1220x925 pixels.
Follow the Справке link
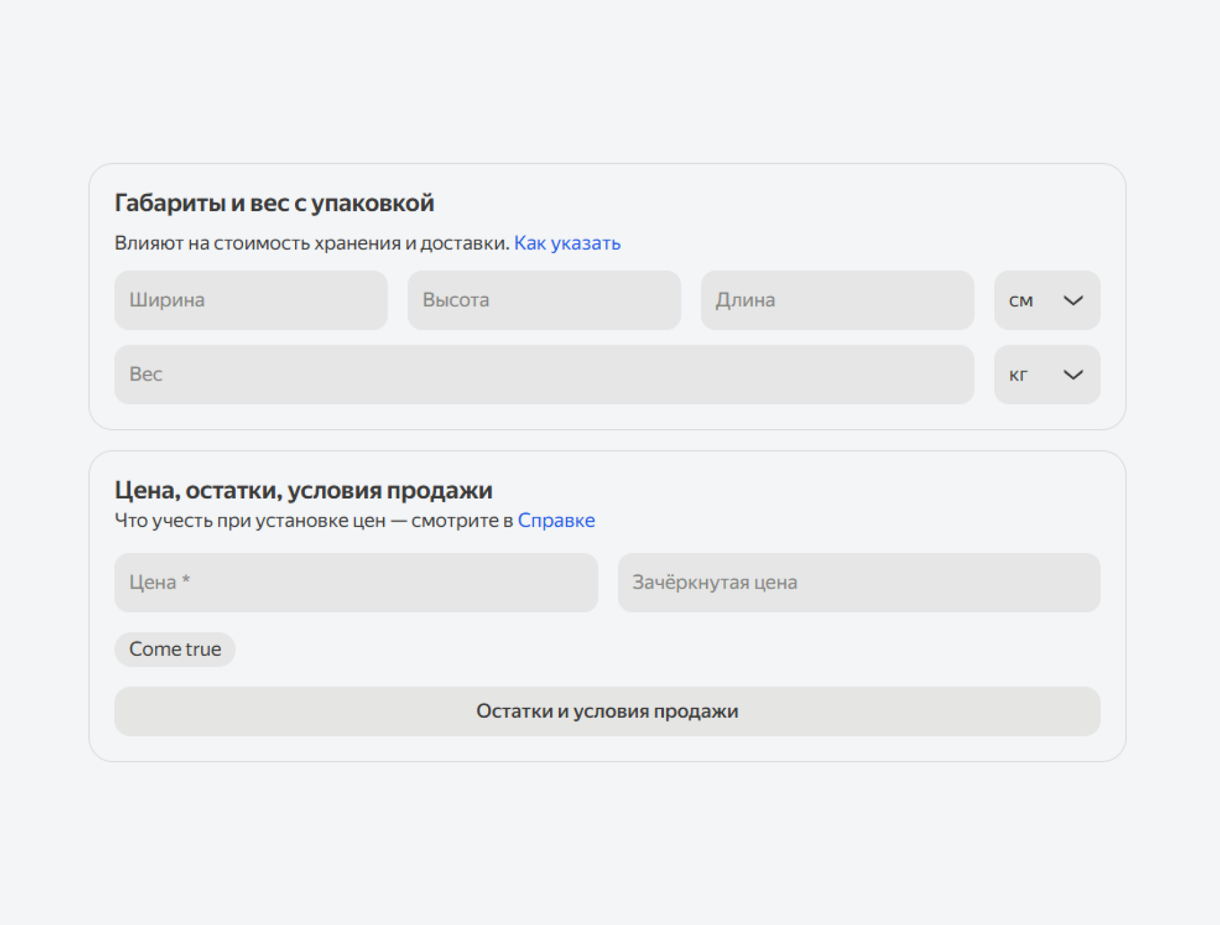(x=556, y=520)
